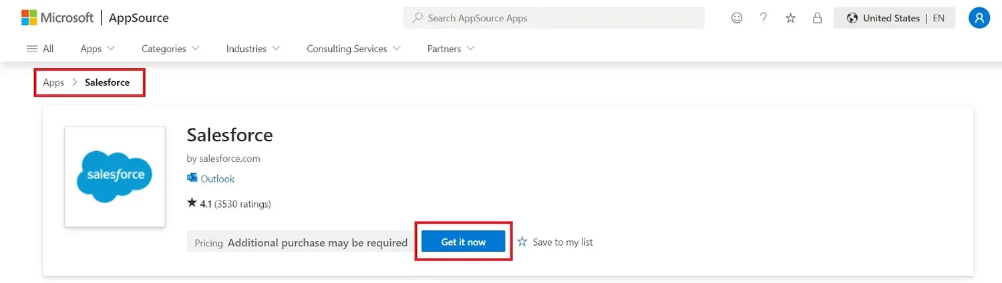Expand the Categories dropdown menu
The width and height of the screenshot is (1002, 283).
tap(170, 49)
